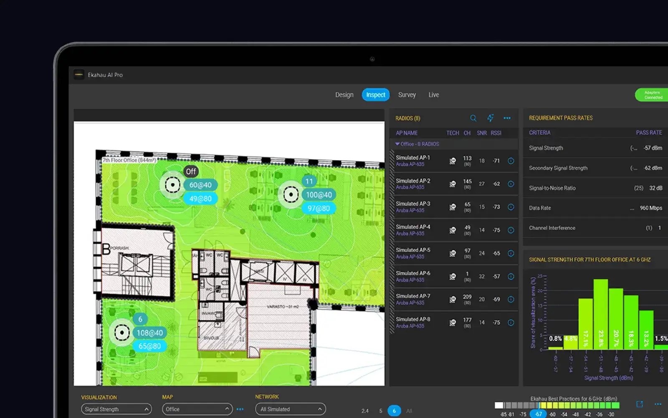
Task: Click the -67 marker on signal strength legend
Action: 539,414
